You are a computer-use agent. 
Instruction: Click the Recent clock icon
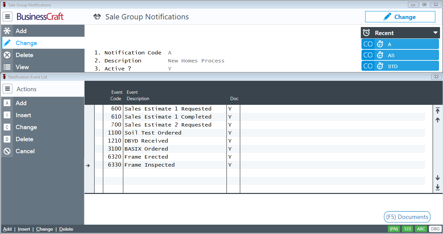366,33
